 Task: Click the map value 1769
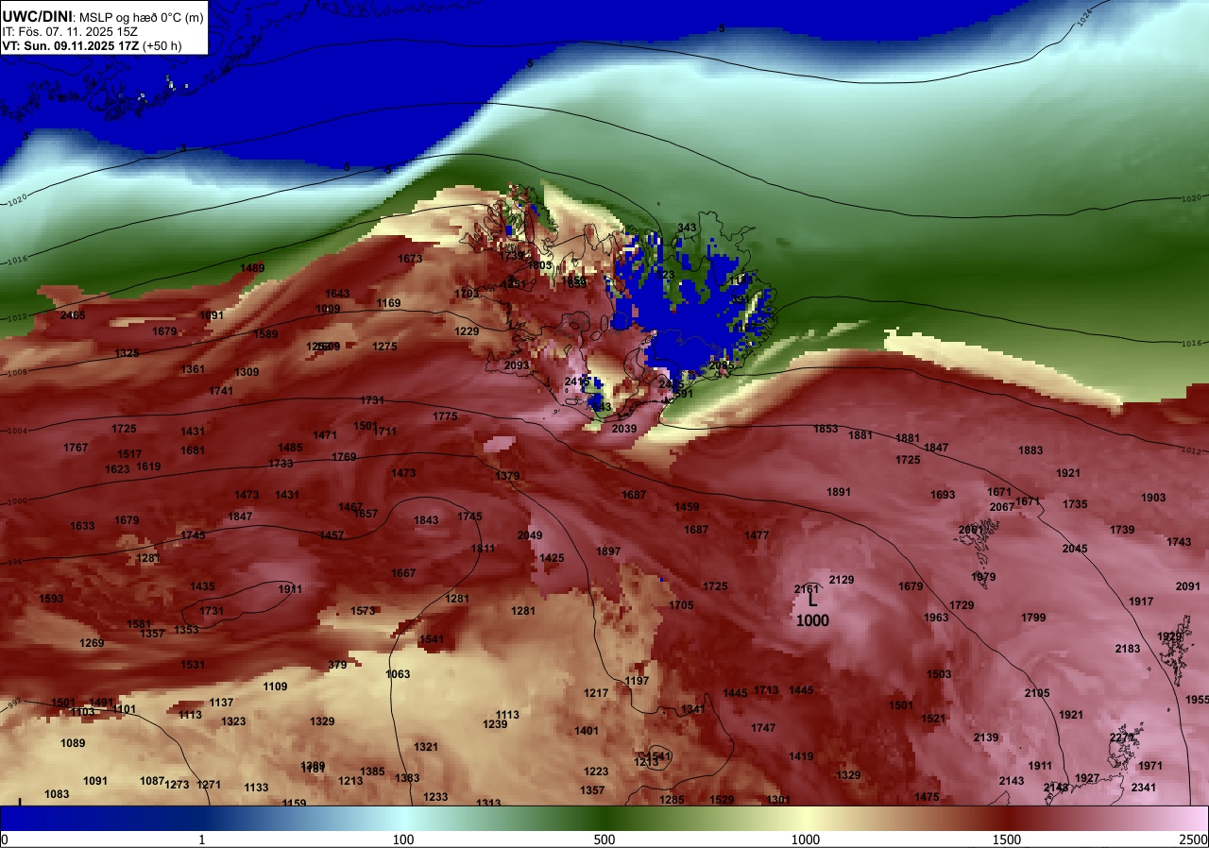point(344,457)
